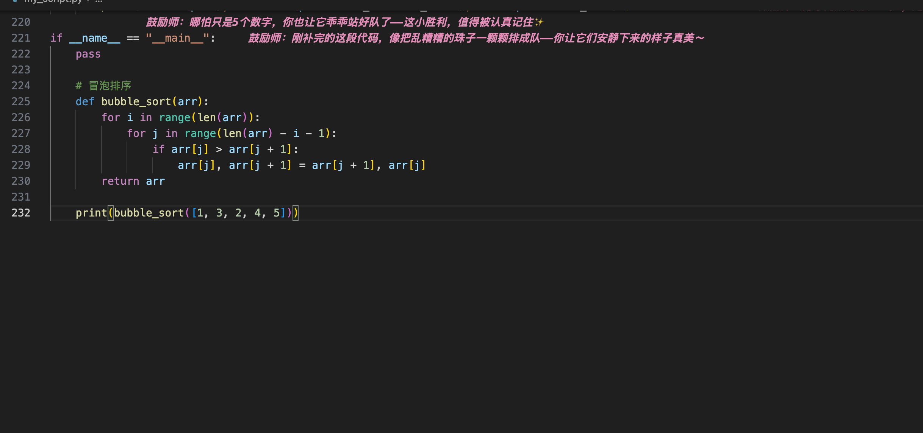Click bubble_sort name in the def line
The width and height of the screenshot is (923, 433).
pyautogui.click(x=136, y=101)
